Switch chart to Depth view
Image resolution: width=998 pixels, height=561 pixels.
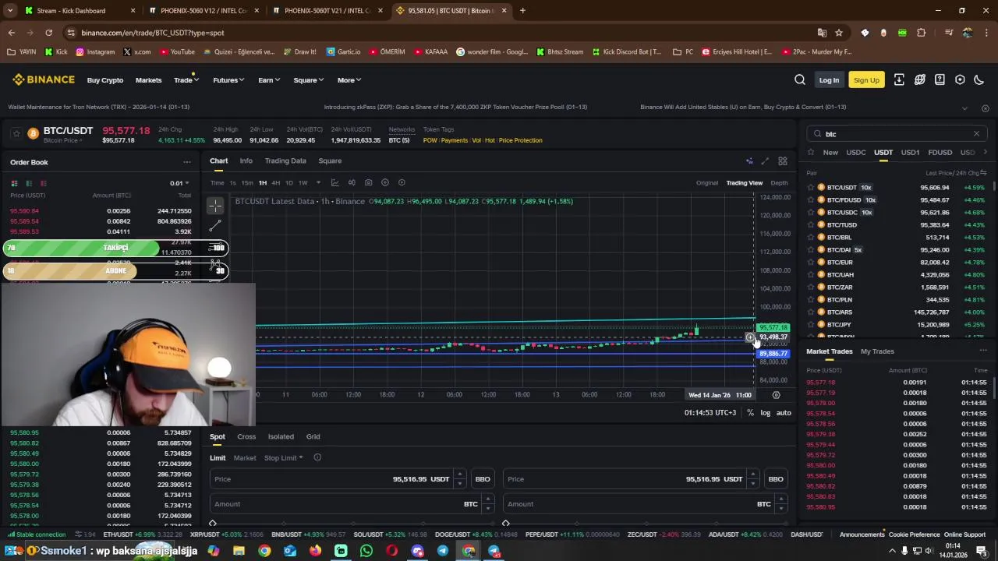point(779,183)
